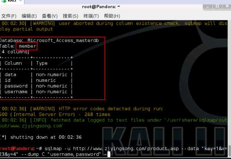The height and width of the screenshot is (159, 231).
Task: Click the '[00:02:30] [WARNING]' line
Action: click(x=113, y=23)
